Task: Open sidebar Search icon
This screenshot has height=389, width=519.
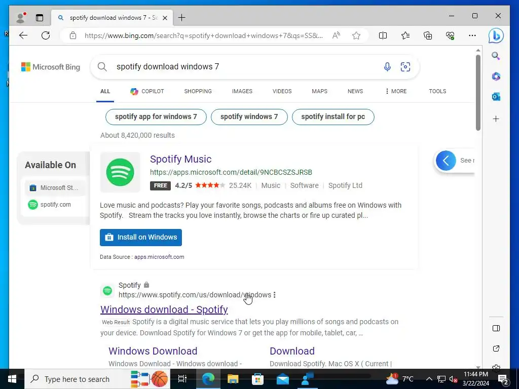Action: tap(496, 56)
